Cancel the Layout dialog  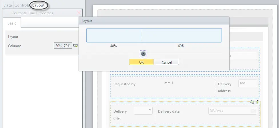point(167,62)
